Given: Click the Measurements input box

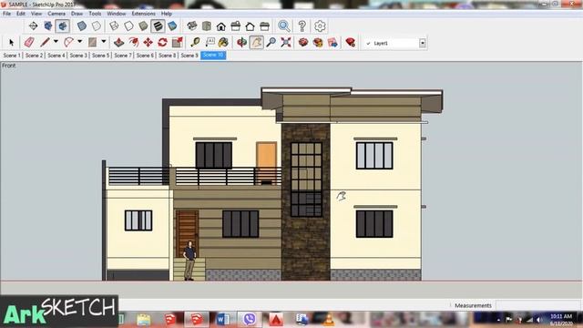Looking at the screenshot, I should 537,306.
